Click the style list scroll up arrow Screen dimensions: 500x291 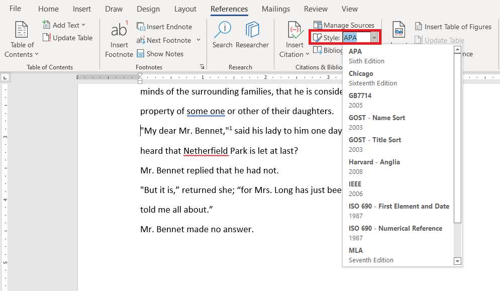(458, 49)
